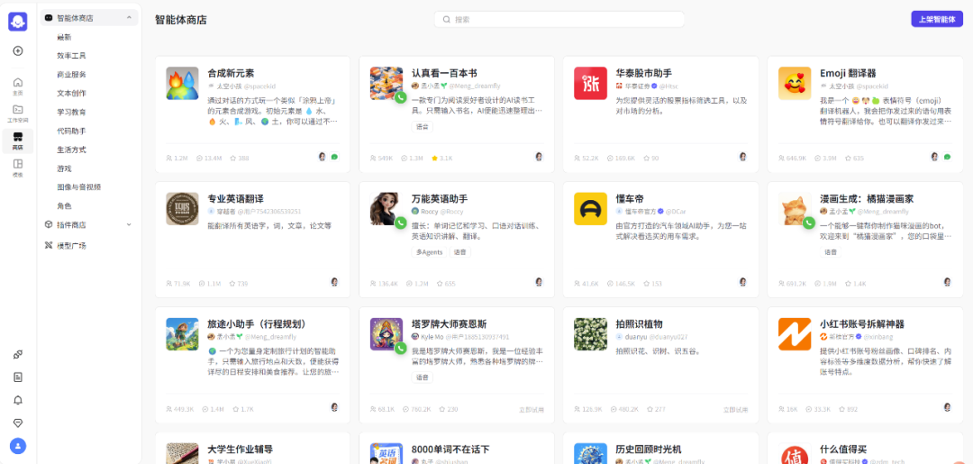Click the 大学生作业辅导 title
Image resolution: width=973 pixels, height=464 pixels.
[x=241, y=449]
